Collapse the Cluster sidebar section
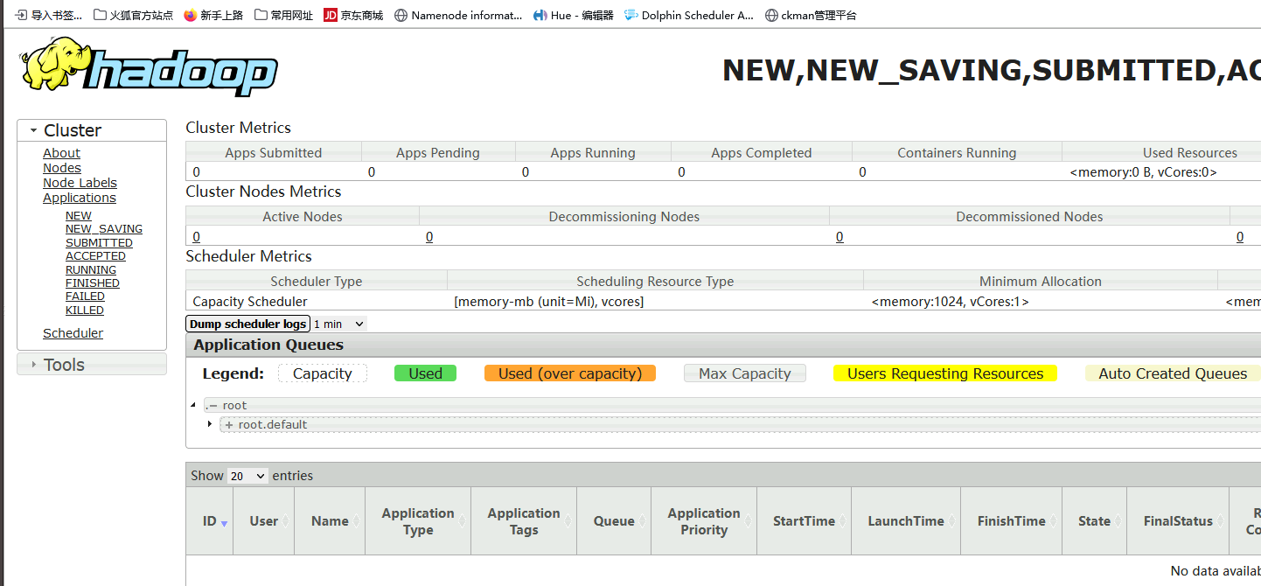 pyautogui.click(x=92, y=130)
